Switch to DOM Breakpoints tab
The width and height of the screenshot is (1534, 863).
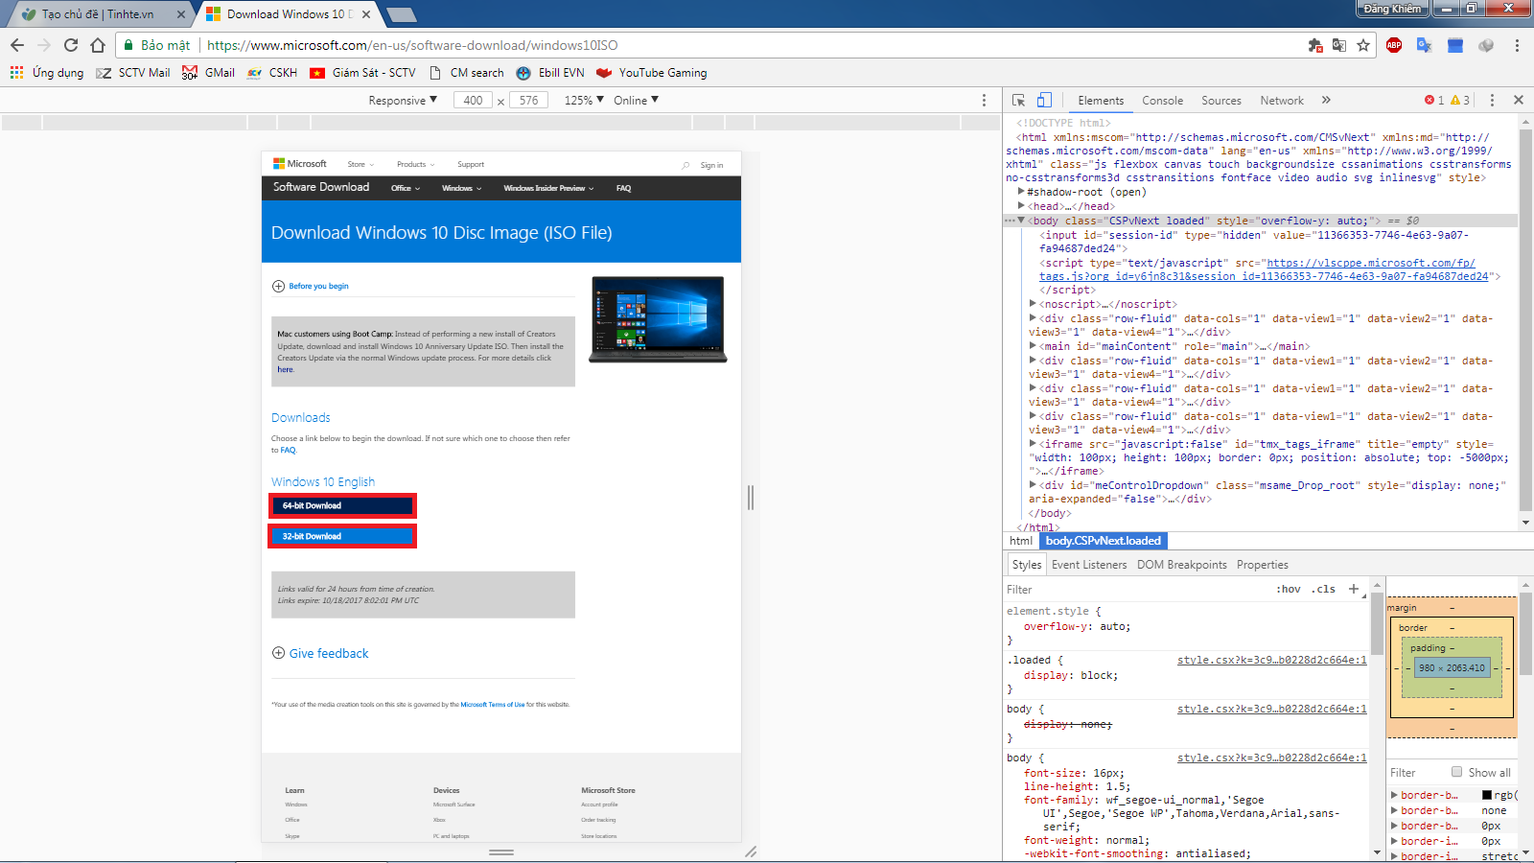pos(1182,565)
